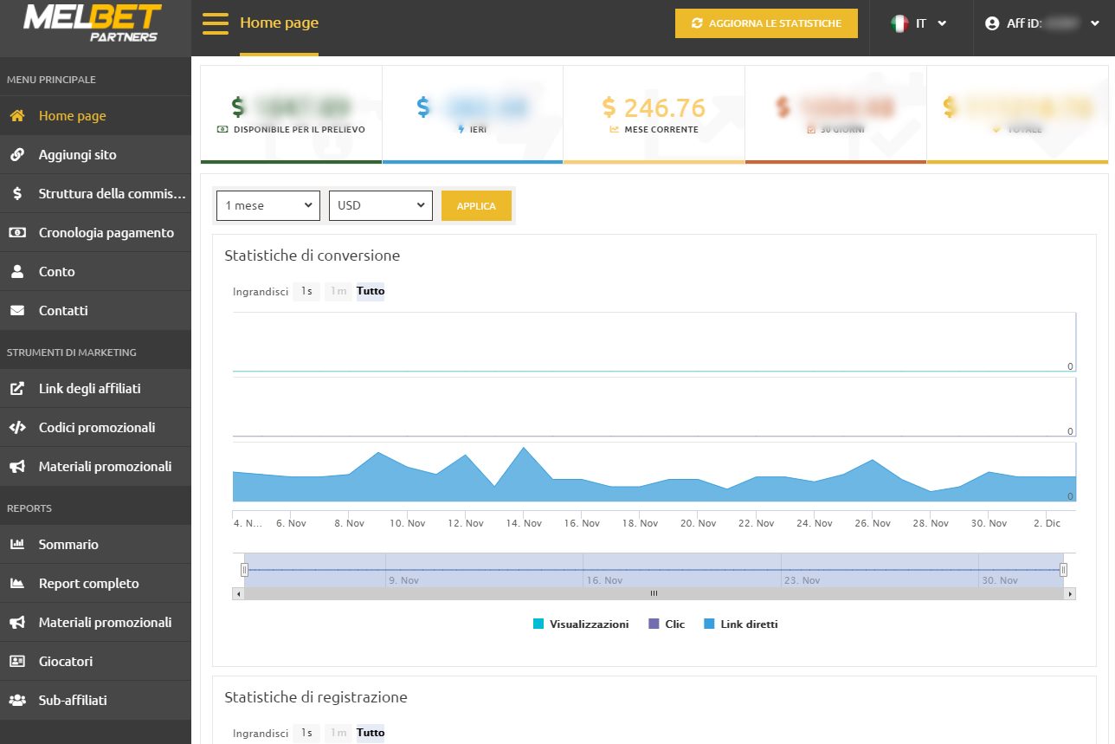The height and width of the screenshot is (744, 1115).
Task: Open Conto menu item
Action: click(95, 271)
